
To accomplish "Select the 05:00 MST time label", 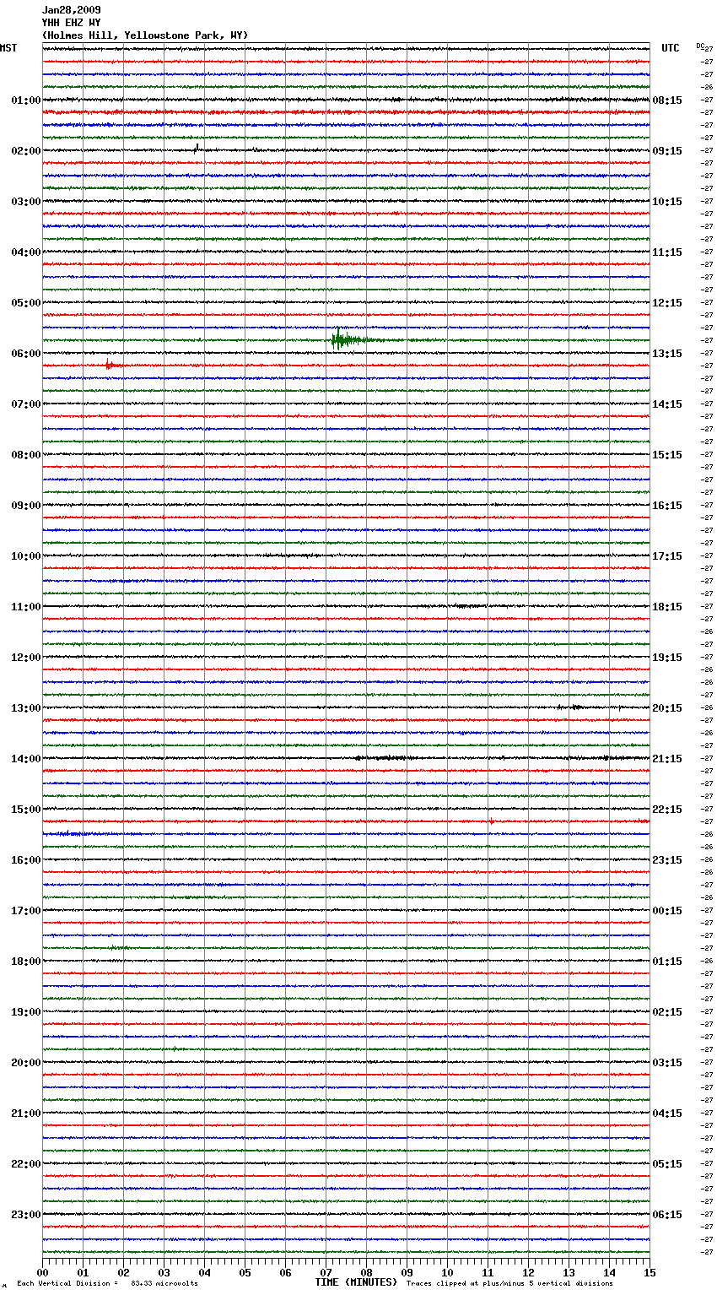I will pyautogui.click(x=25, y=303).
